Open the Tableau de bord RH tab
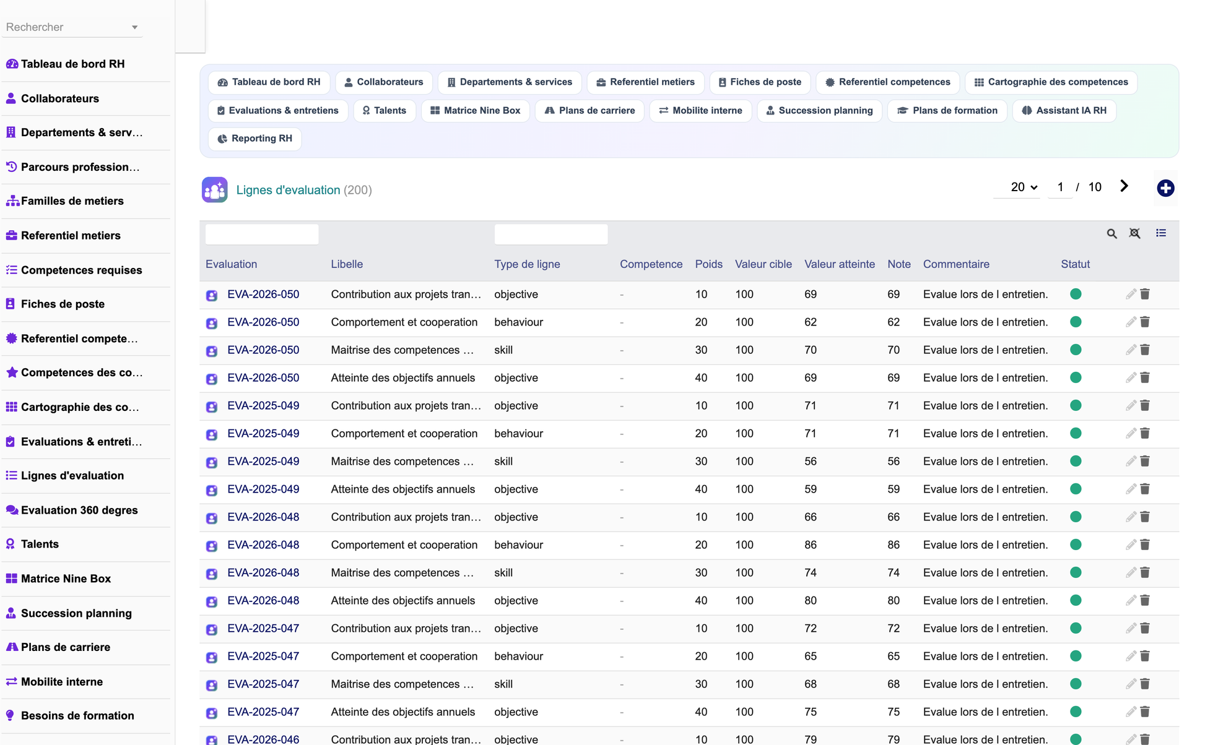 (269, 82)
